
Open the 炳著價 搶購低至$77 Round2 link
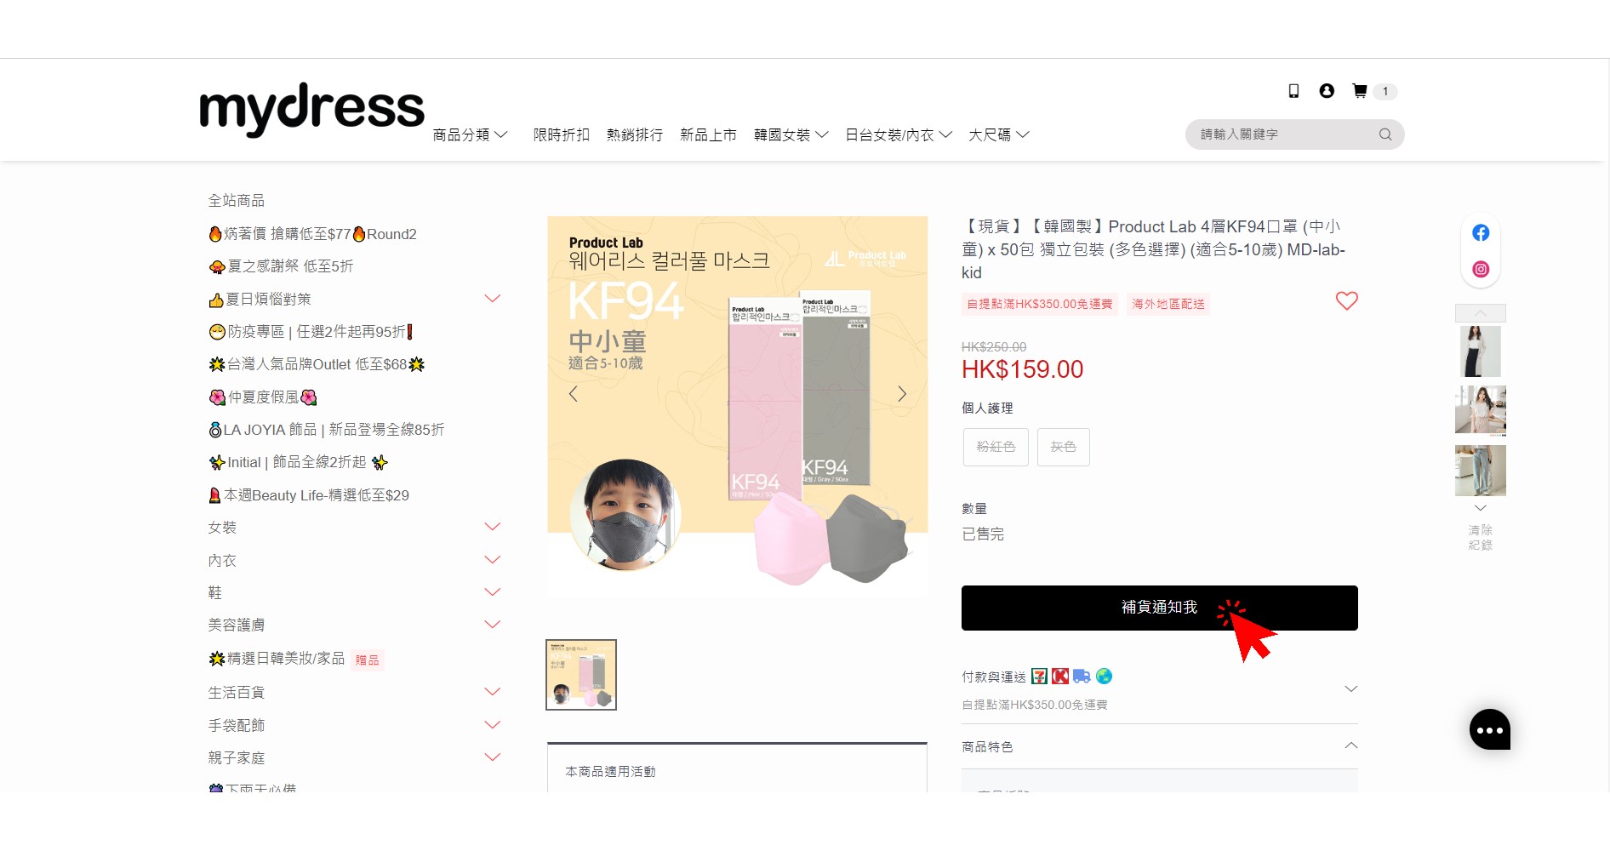(312, 234)
